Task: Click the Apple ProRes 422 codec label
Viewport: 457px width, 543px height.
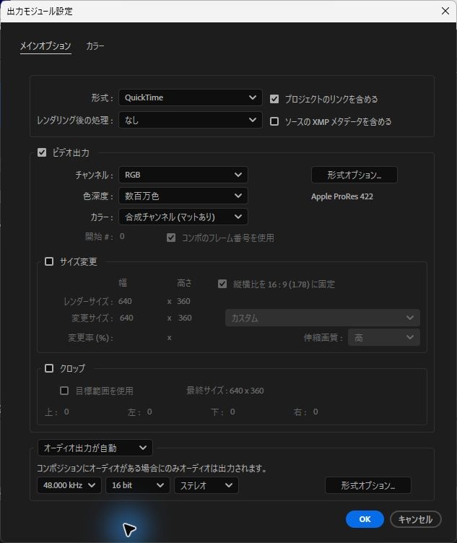Action: 342,196
